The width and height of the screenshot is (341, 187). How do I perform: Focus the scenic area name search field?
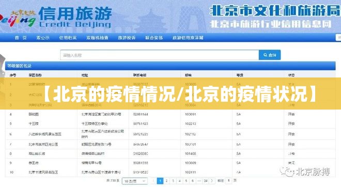point(160,55)
